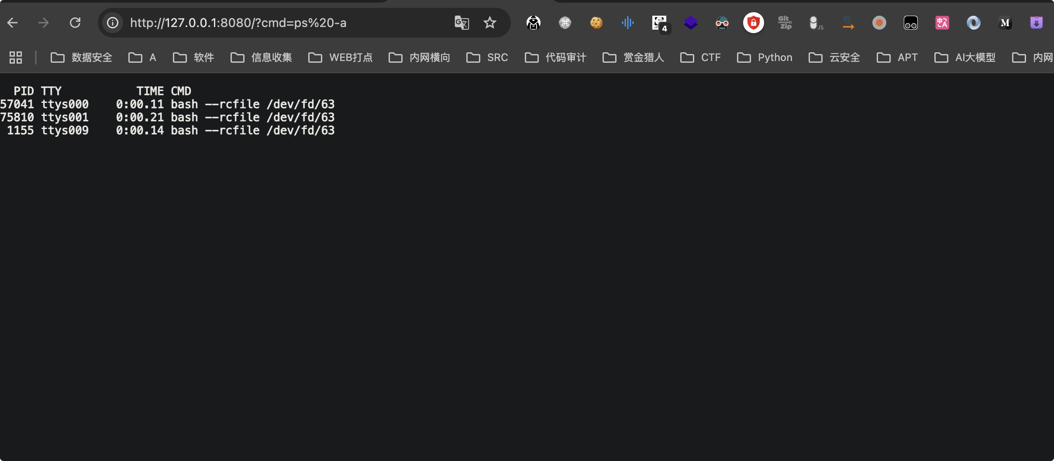Open the black two-circles extension
The height and width of the screenshot is (461, 1054).
pos(911,23)
